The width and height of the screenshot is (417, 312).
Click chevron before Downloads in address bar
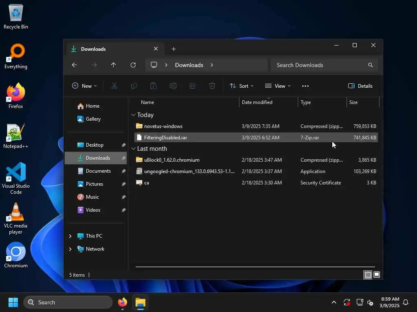coord(166,65)
